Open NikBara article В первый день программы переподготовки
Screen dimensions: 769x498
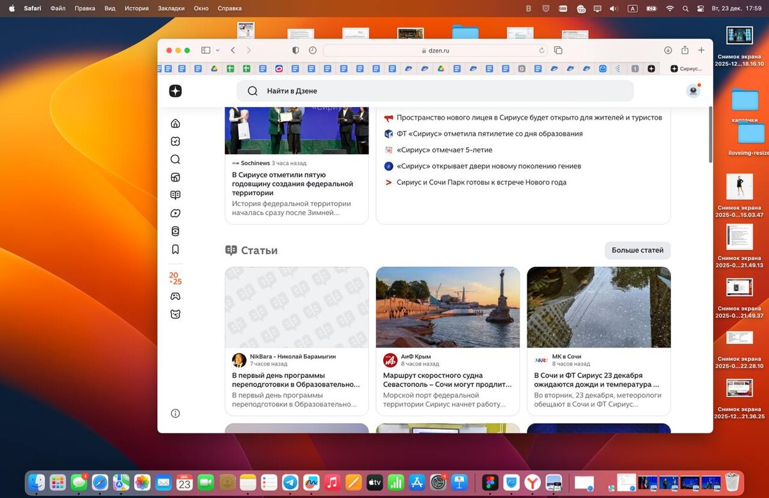click(x=296, y=380)
